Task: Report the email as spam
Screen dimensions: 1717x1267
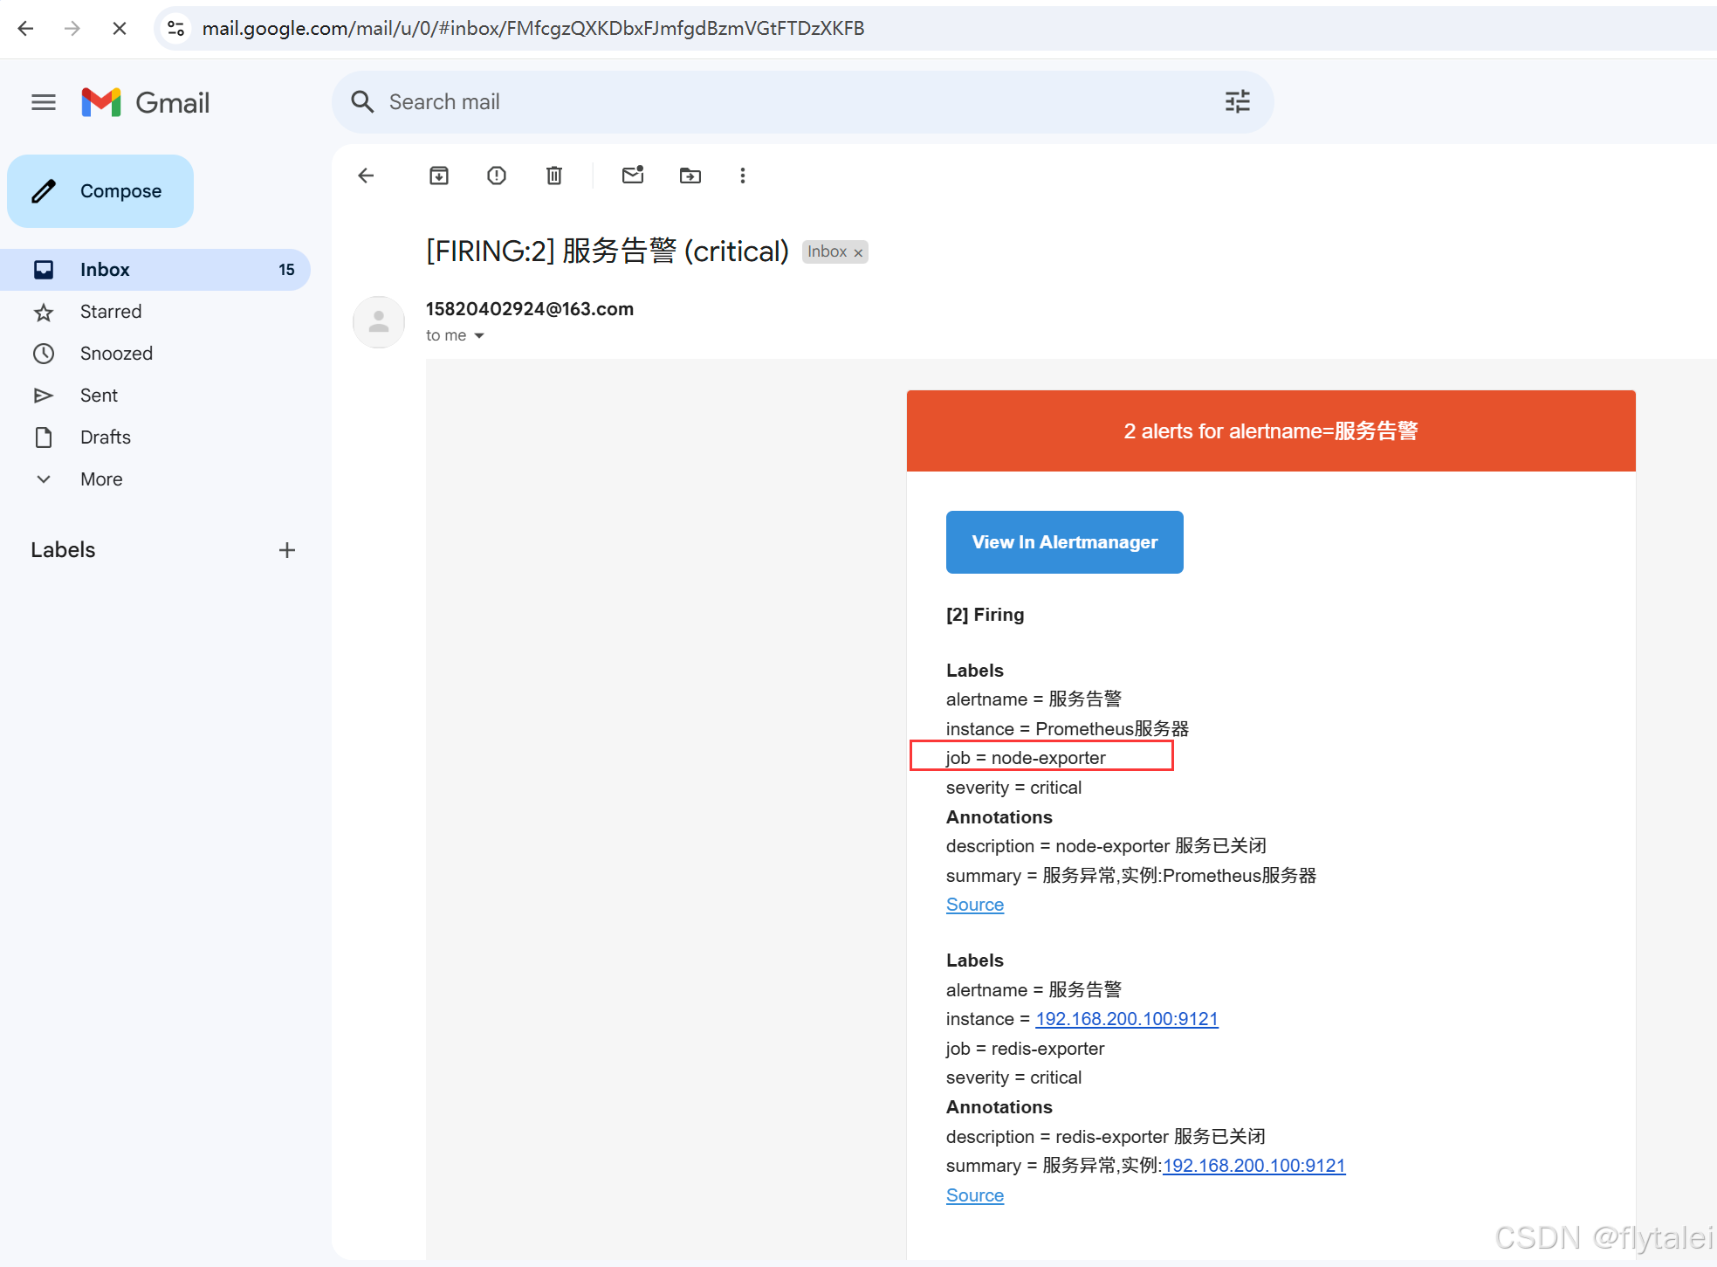Action: point(496,176)
